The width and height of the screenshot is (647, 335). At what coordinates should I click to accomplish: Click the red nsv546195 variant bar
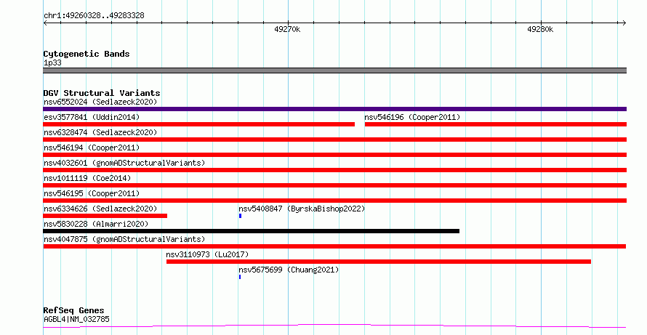tap(334, 201)
